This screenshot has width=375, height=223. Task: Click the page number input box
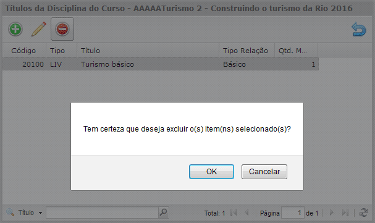(x=292, y=212)
